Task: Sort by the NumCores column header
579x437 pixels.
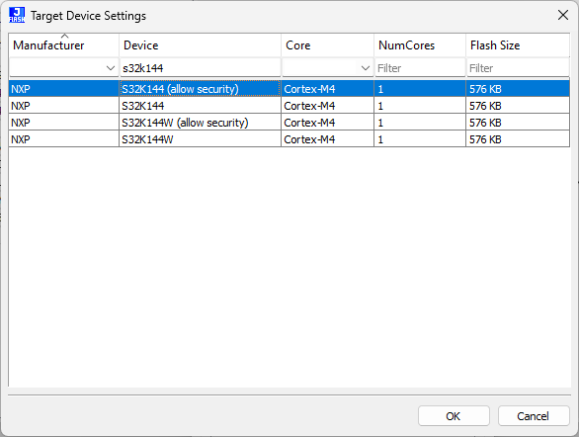Action: pos(420,45)
